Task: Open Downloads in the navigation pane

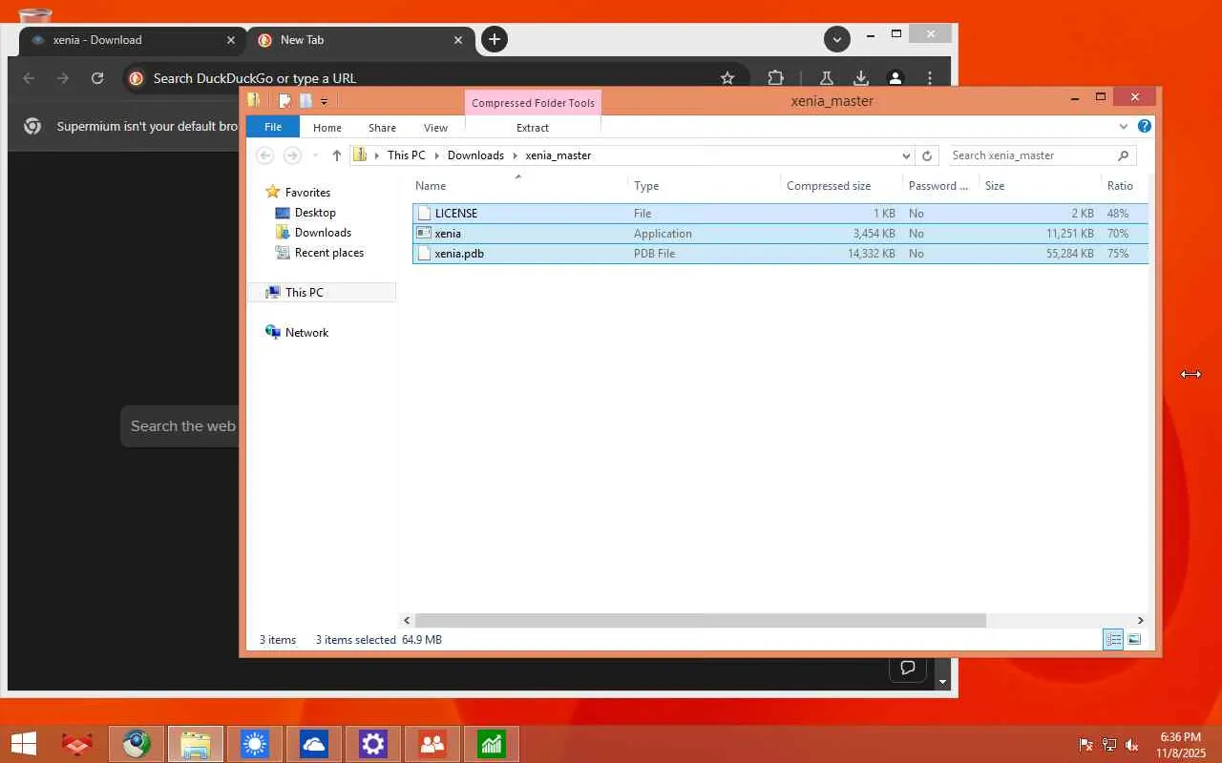Action: 323,233
